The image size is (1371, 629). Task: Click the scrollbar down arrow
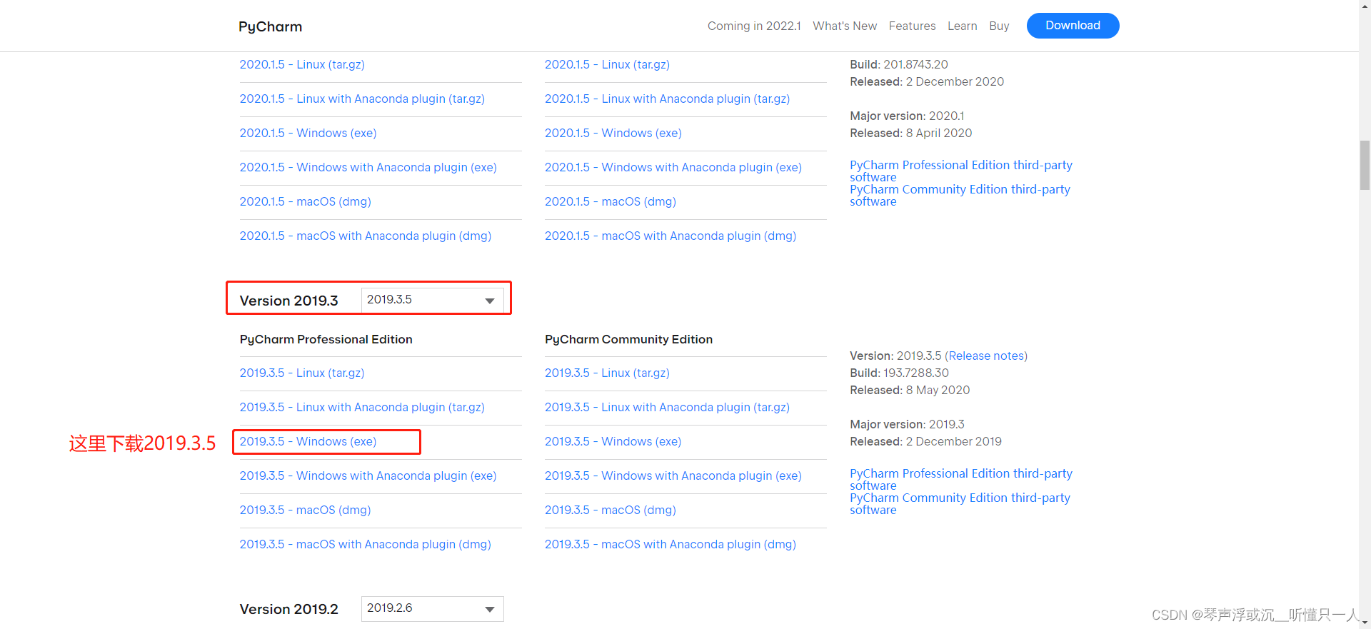coord(1365,623)
